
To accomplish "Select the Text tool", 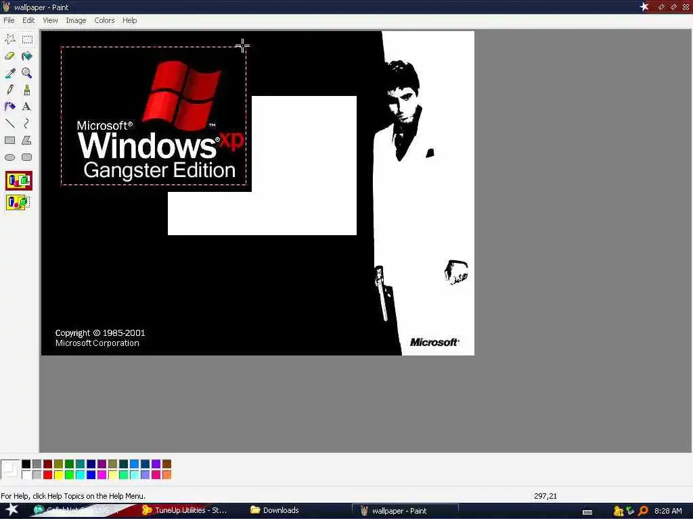I will (x=27, y=106).
